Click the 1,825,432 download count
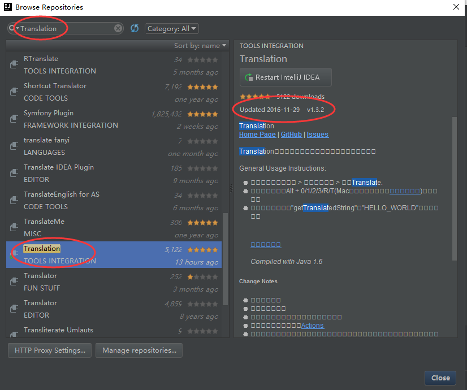 click(x=166, y=114)
